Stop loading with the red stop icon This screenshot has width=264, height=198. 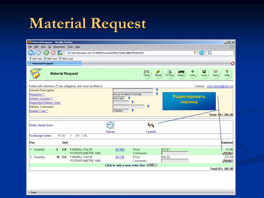pyautogui.click(x=53, y=53)
